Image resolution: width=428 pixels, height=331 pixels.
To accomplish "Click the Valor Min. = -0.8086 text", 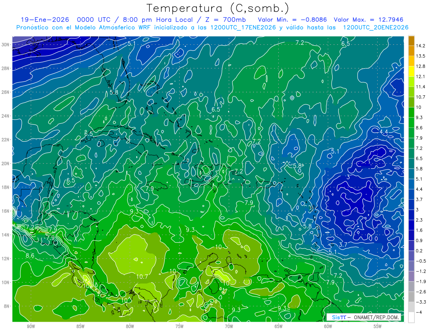I will [293, 20].
